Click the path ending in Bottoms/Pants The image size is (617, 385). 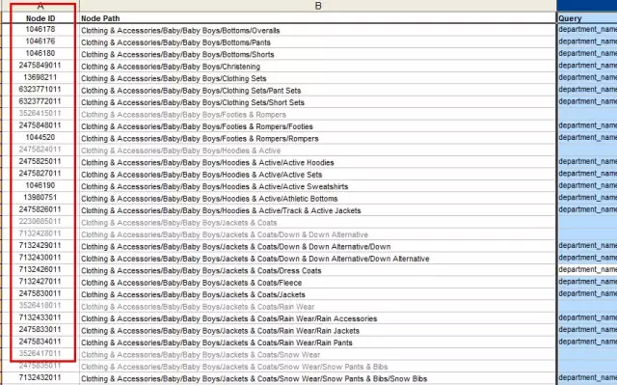click(175, 42)
